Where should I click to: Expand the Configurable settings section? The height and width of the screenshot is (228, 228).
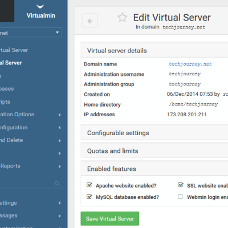[154, 133]
